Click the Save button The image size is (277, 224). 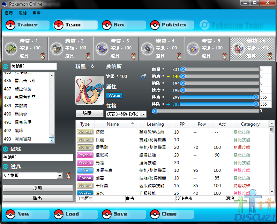pyautogui.click(x=123, y=214)
